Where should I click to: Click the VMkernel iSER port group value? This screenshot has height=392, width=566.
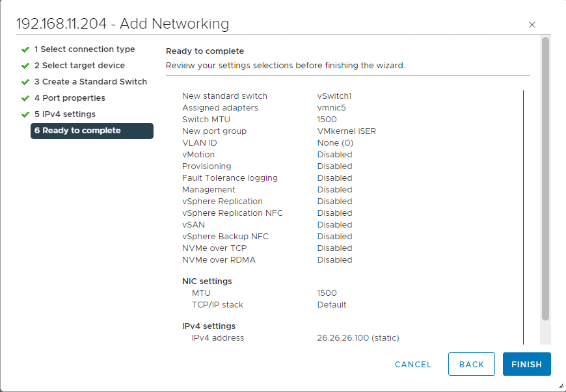coord(346,131)
